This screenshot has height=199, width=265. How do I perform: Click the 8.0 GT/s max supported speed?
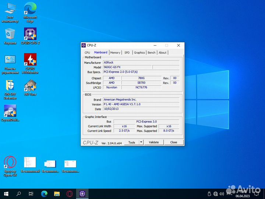tap(169, 130)
